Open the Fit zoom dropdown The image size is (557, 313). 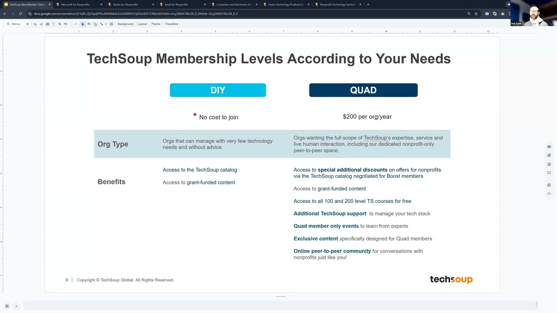(70, 24)
